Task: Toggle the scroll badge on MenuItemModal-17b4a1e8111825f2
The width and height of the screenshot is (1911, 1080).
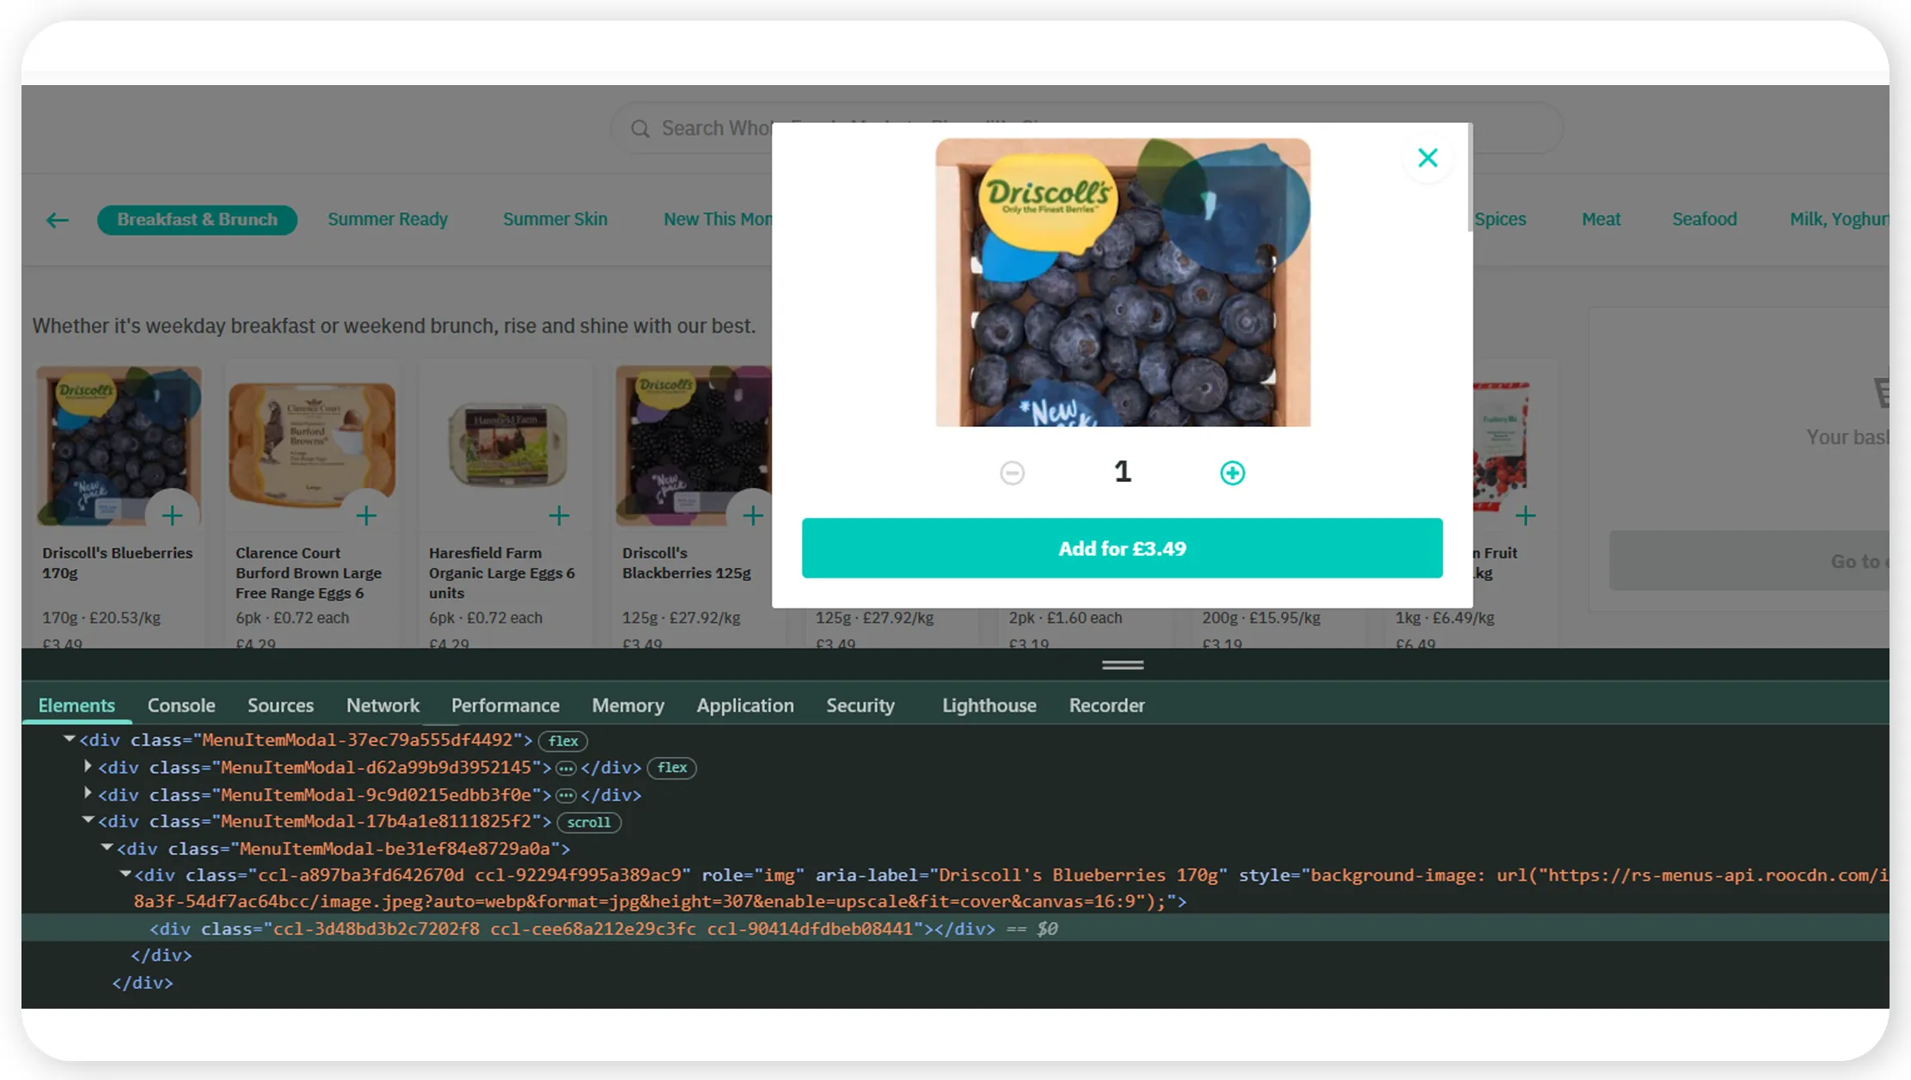Action: click(589, 822)
